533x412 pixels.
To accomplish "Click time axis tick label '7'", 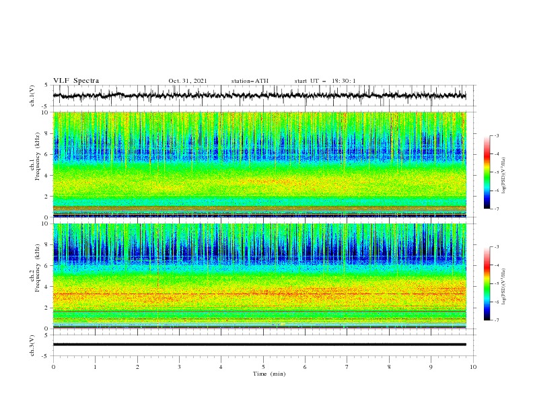I will click(x=347, y=367).
